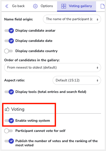
Task: Enable Display candidate country switch
Action: (x=9, y=51)
